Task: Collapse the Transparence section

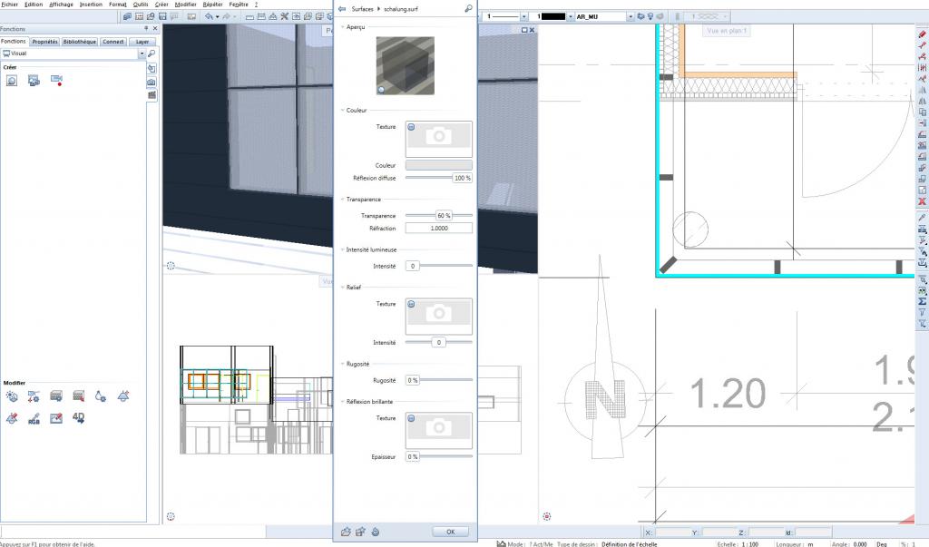Action: (x=343, y=200)
